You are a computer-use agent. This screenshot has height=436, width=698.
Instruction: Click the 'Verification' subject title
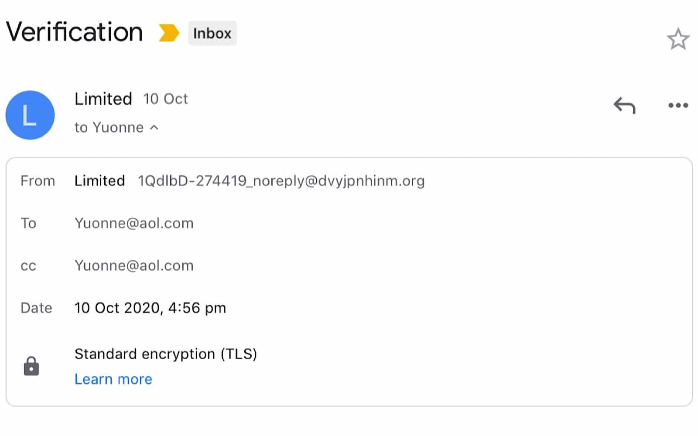click(x=75, y=32)
